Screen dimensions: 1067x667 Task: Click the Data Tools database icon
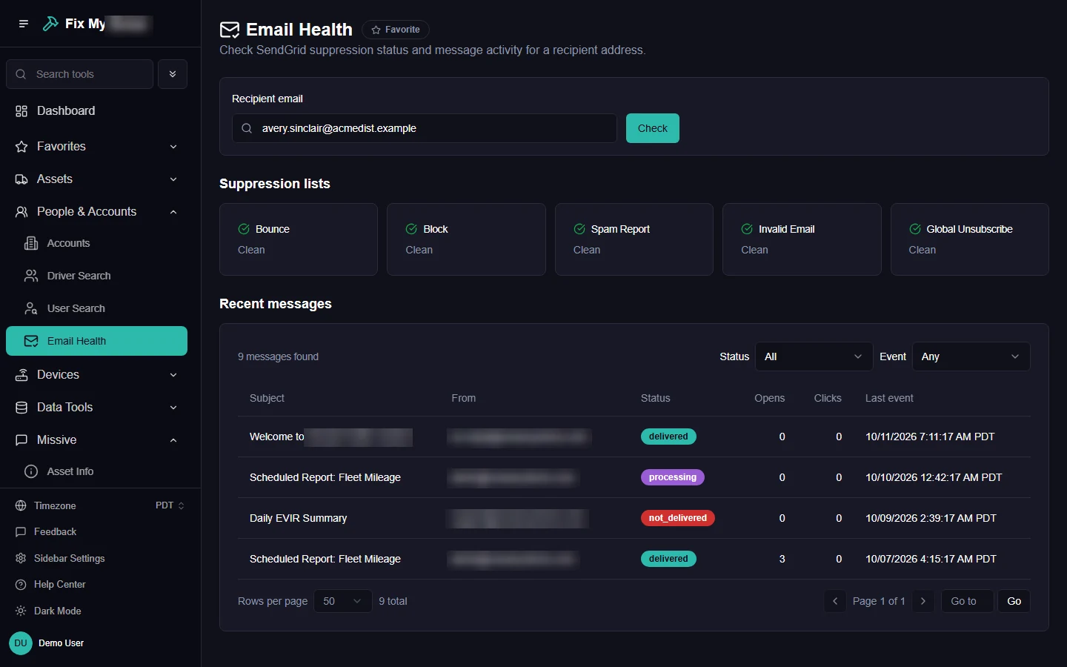pyautogui.click(x=21, y=408)
